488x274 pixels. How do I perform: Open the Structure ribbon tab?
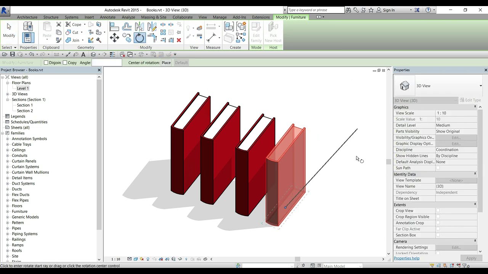(x=51, y=17)
